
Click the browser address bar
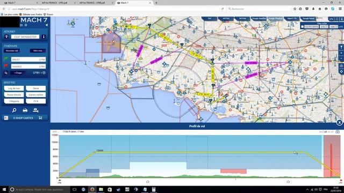point(114,9)
